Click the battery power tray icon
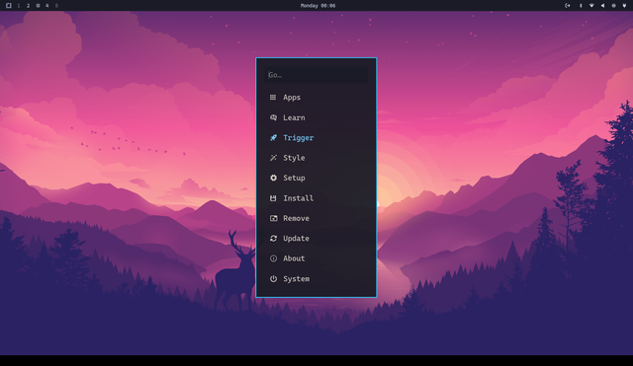The height and width of the screenshot is (366, 633). click(x=624, y=6)
